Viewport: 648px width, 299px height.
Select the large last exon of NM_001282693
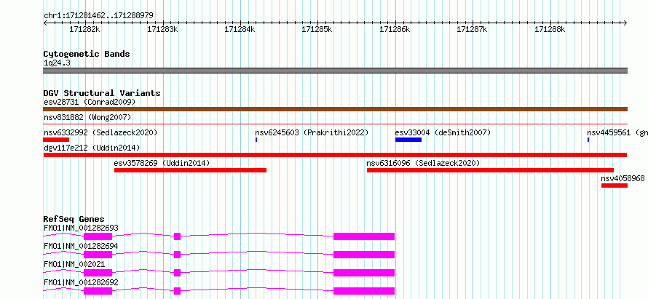point(364,236)
